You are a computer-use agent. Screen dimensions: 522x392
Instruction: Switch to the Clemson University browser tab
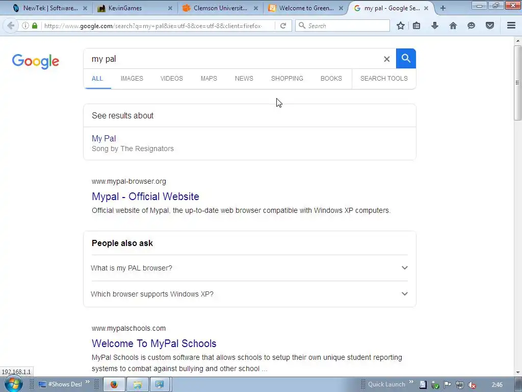tap(220, 8)
